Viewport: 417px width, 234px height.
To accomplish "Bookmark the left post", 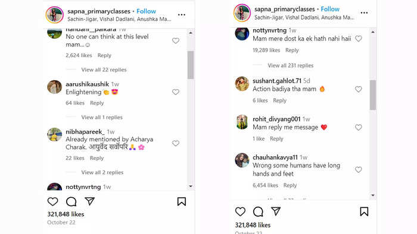I will coord(182,201).
